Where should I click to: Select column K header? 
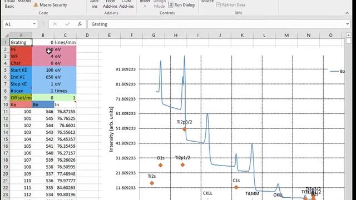[242, 35]
